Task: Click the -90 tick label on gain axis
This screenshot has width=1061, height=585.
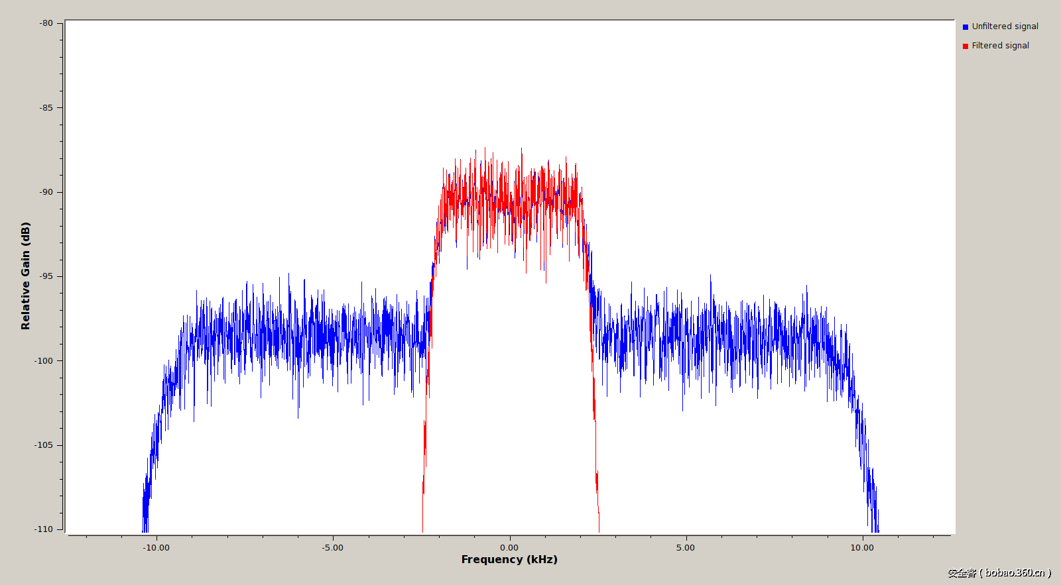Action: (46, 192)
